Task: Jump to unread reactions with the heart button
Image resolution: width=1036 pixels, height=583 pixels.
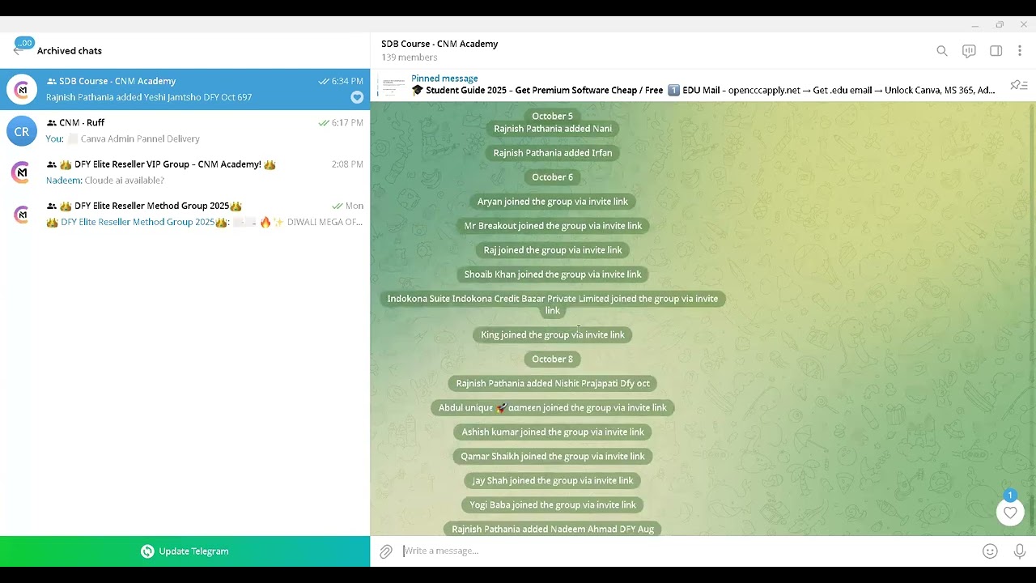Action: tap(1010, 513)
